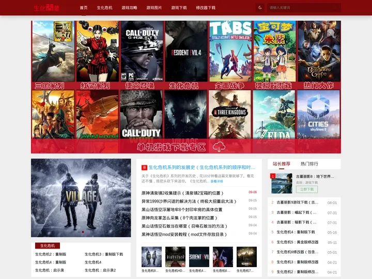The width and height of the screenshot is (372, 279).
Task: Click the 生化 site logo
Action: point(47,8)
